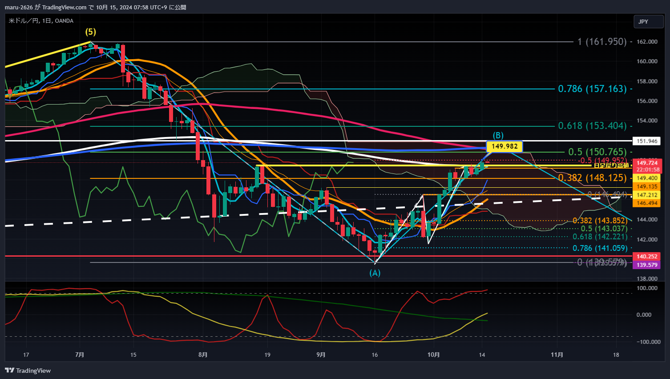The width and height of the screenshot is (670, 379).
Task: Click the 0.000 indicator scale label
Action: (644, 315)
